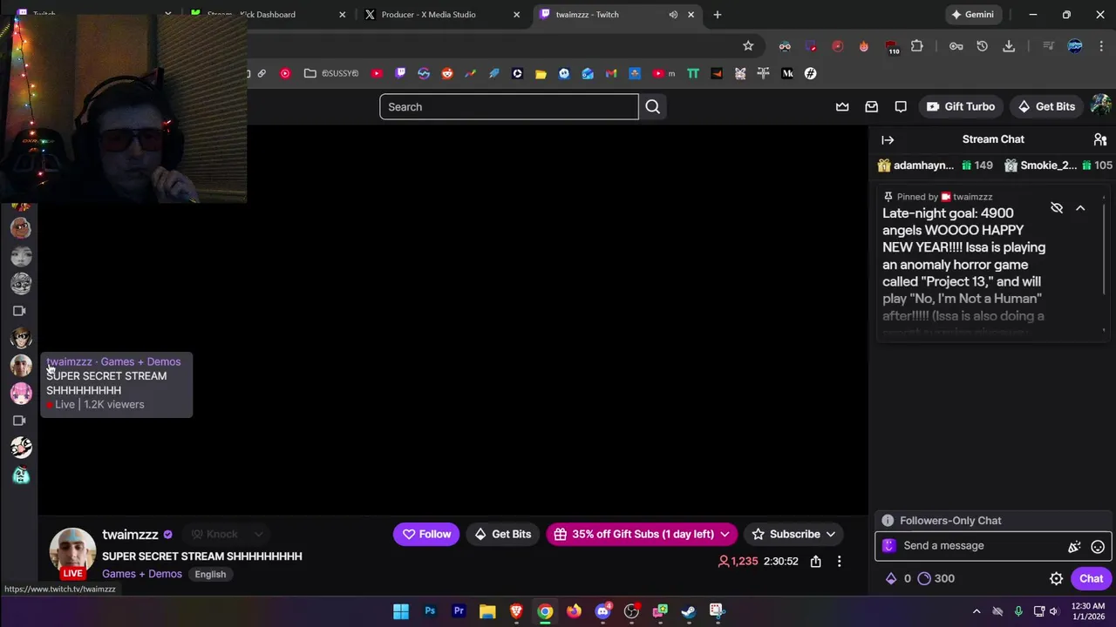Viewport: 1116px width, 627px height.
Task: Click Get Bits in top navigation
Action: [x=1046, y=107]
